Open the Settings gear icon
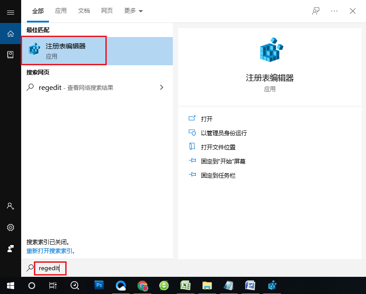This screenshot has height=294, width=366. pyautogui.click(x=11, y=227)
